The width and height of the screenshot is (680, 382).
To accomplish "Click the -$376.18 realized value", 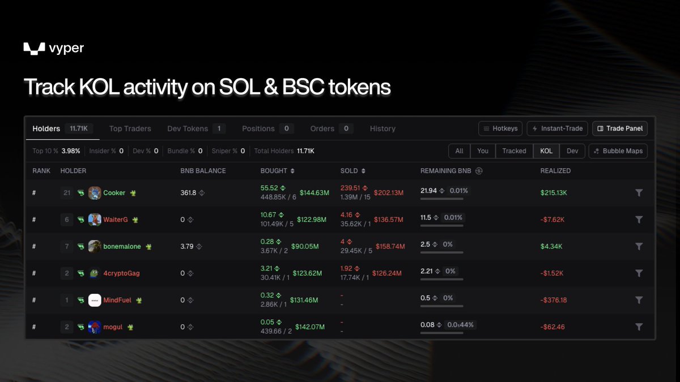I will pyautogui.click(x=554, y=301).
